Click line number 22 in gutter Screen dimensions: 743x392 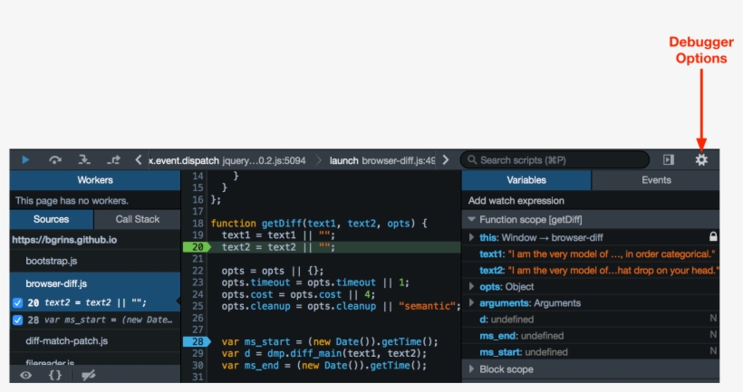(x=198, y=271)
